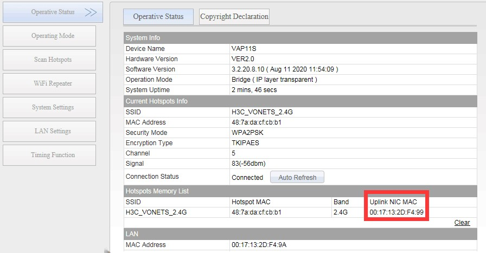This screenshot has width=486, height=253.
Task: Click the Current Hotspots Info header bar
Action: click(156, 101)
